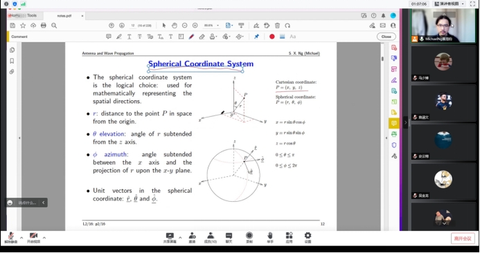Toggle the microphone mute button
Screen dimensions: 480x253
(x=11, y=237)
